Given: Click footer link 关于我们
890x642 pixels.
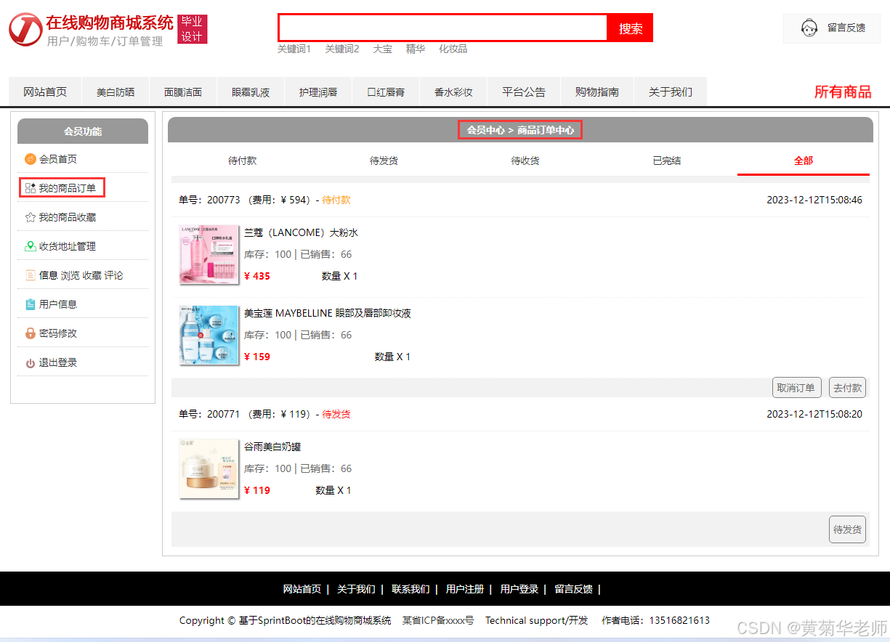Looking at the screenshot, I should click(356, 589).
